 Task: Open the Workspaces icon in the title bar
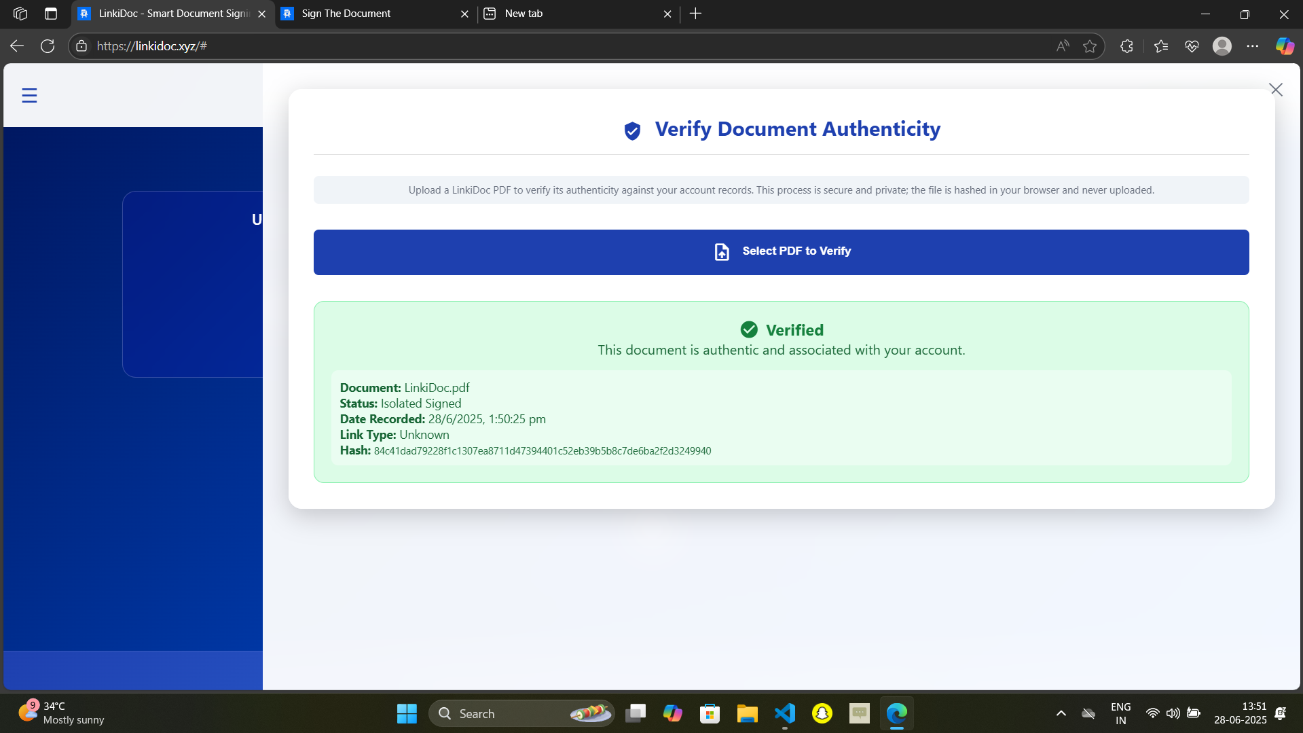(x=20, y=14)
